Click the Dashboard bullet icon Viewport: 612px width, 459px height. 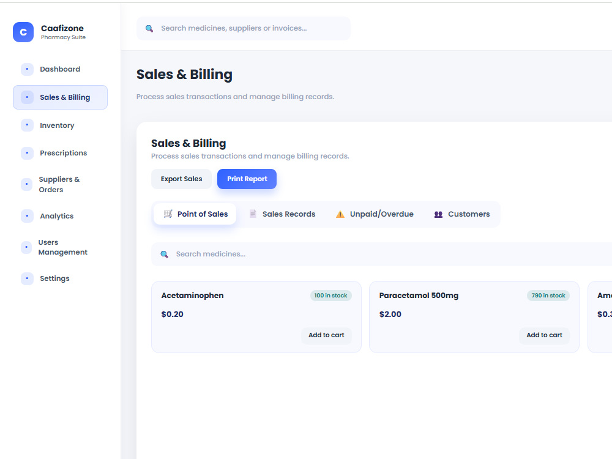[x=27, y=69]
